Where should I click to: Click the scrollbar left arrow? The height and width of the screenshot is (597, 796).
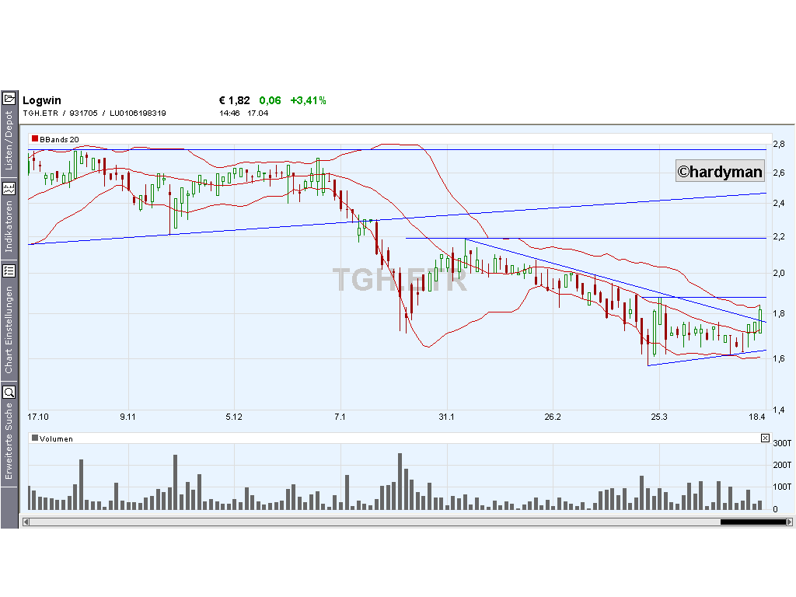click(x=26, y=522)
